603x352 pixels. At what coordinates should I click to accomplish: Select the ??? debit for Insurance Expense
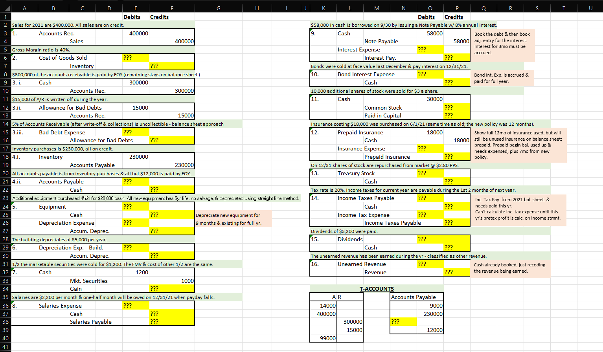pyautogui.click(x=430, y=148)
